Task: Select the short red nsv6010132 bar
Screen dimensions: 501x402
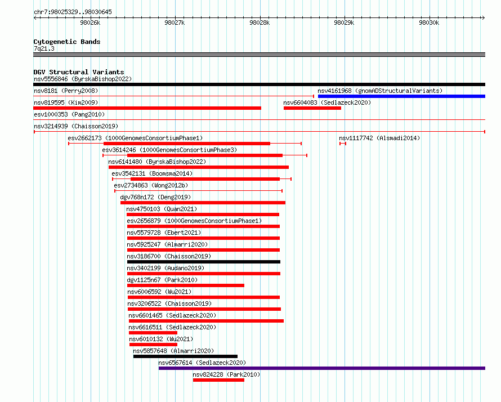Action: tap(153, 345)
